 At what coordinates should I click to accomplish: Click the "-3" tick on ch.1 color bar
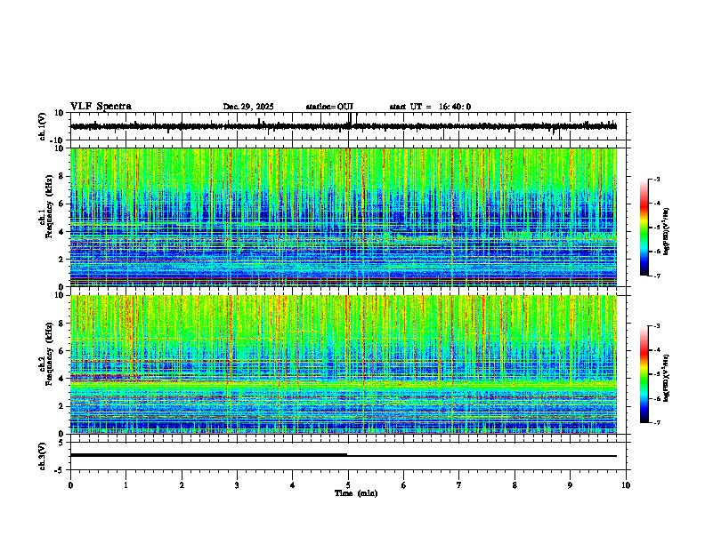pyautogui.click(x=656, y=179)
